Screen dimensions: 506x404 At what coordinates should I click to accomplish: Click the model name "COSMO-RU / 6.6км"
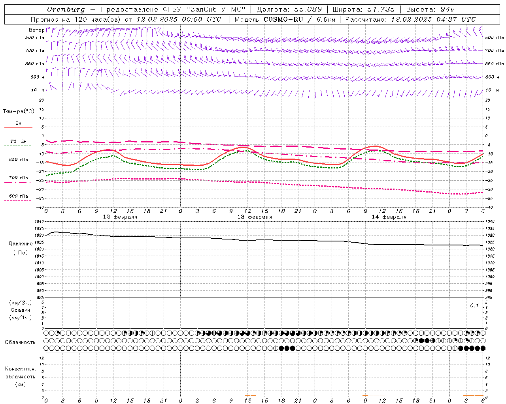tap(299, 19)
